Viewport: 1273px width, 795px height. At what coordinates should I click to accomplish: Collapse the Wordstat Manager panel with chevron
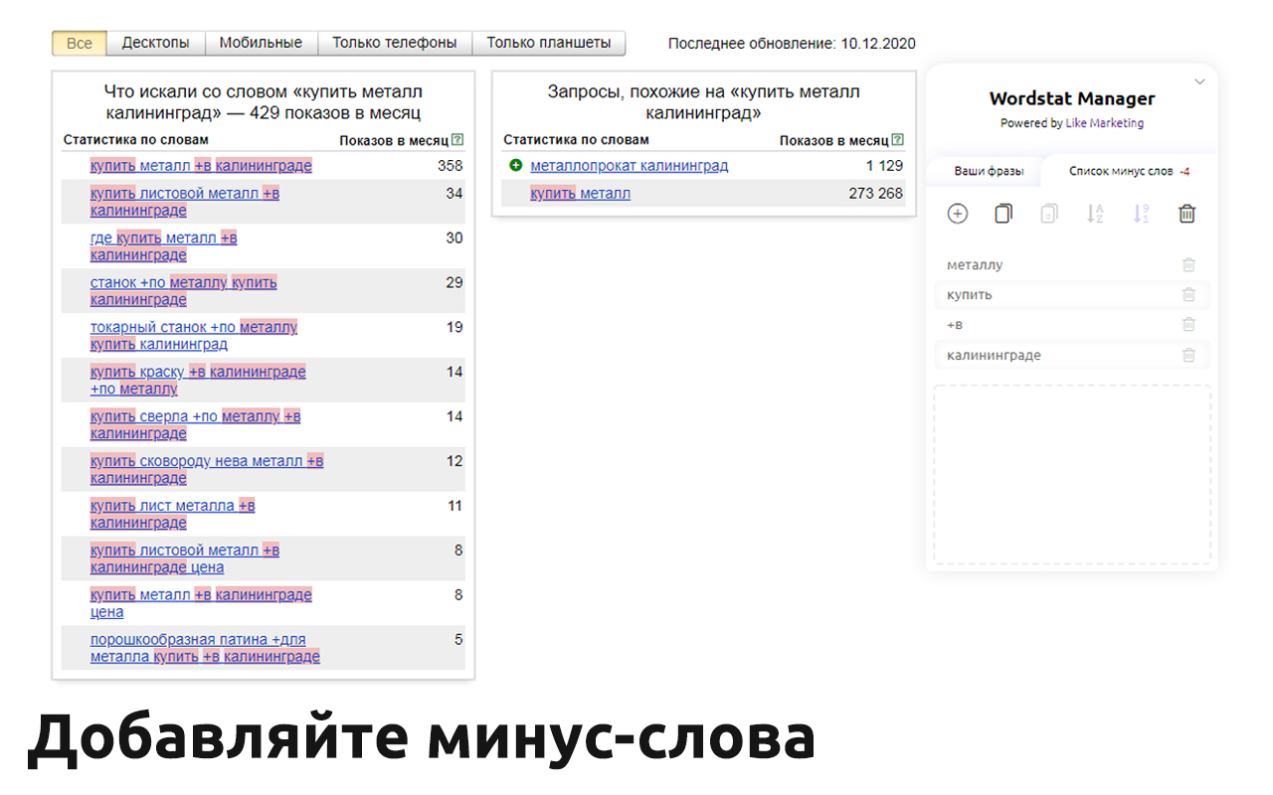point(1199,81)
